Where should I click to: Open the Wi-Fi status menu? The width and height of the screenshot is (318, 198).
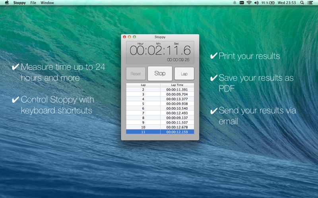[249, 3]
